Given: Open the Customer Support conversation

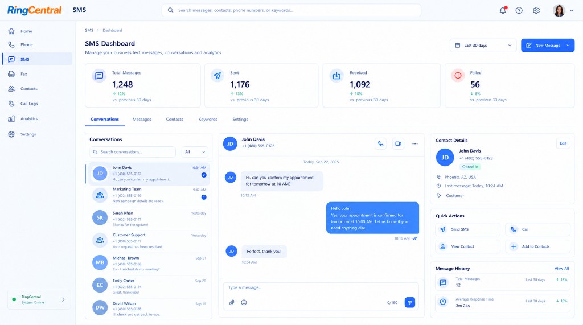Looking at the screenshot, I should (x=148, y=241).
